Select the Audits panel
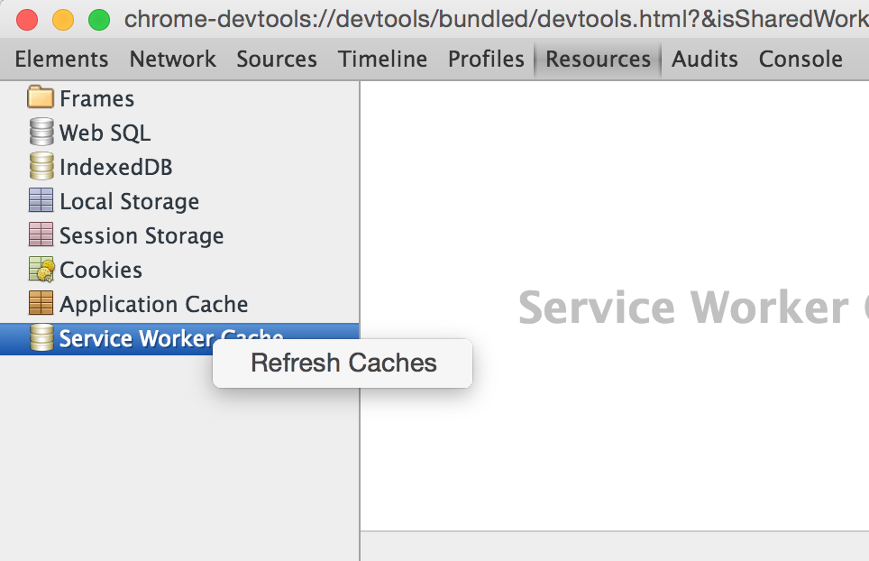 [704, 59]
